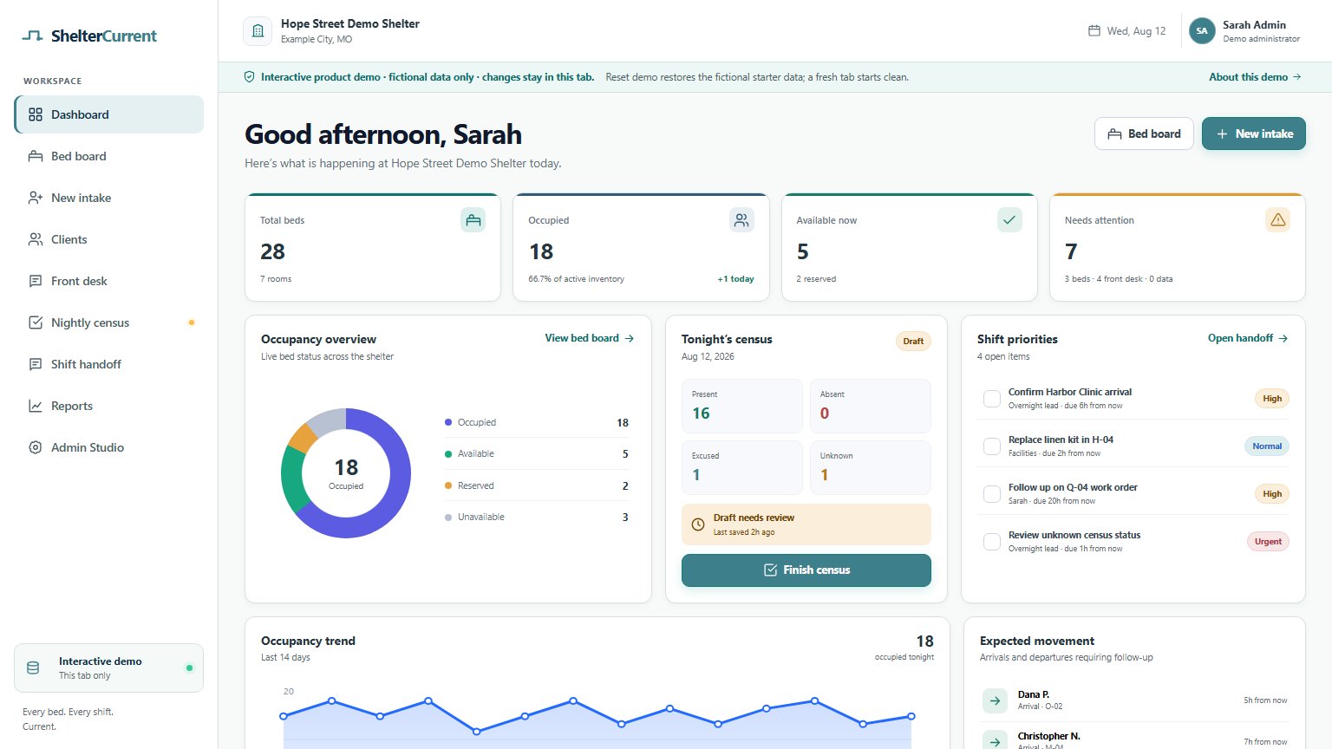The height and width of the screenshot is (749, 1332).
Task: Click the +1 today label on Occupied card
Action: (x=735, y=279)
